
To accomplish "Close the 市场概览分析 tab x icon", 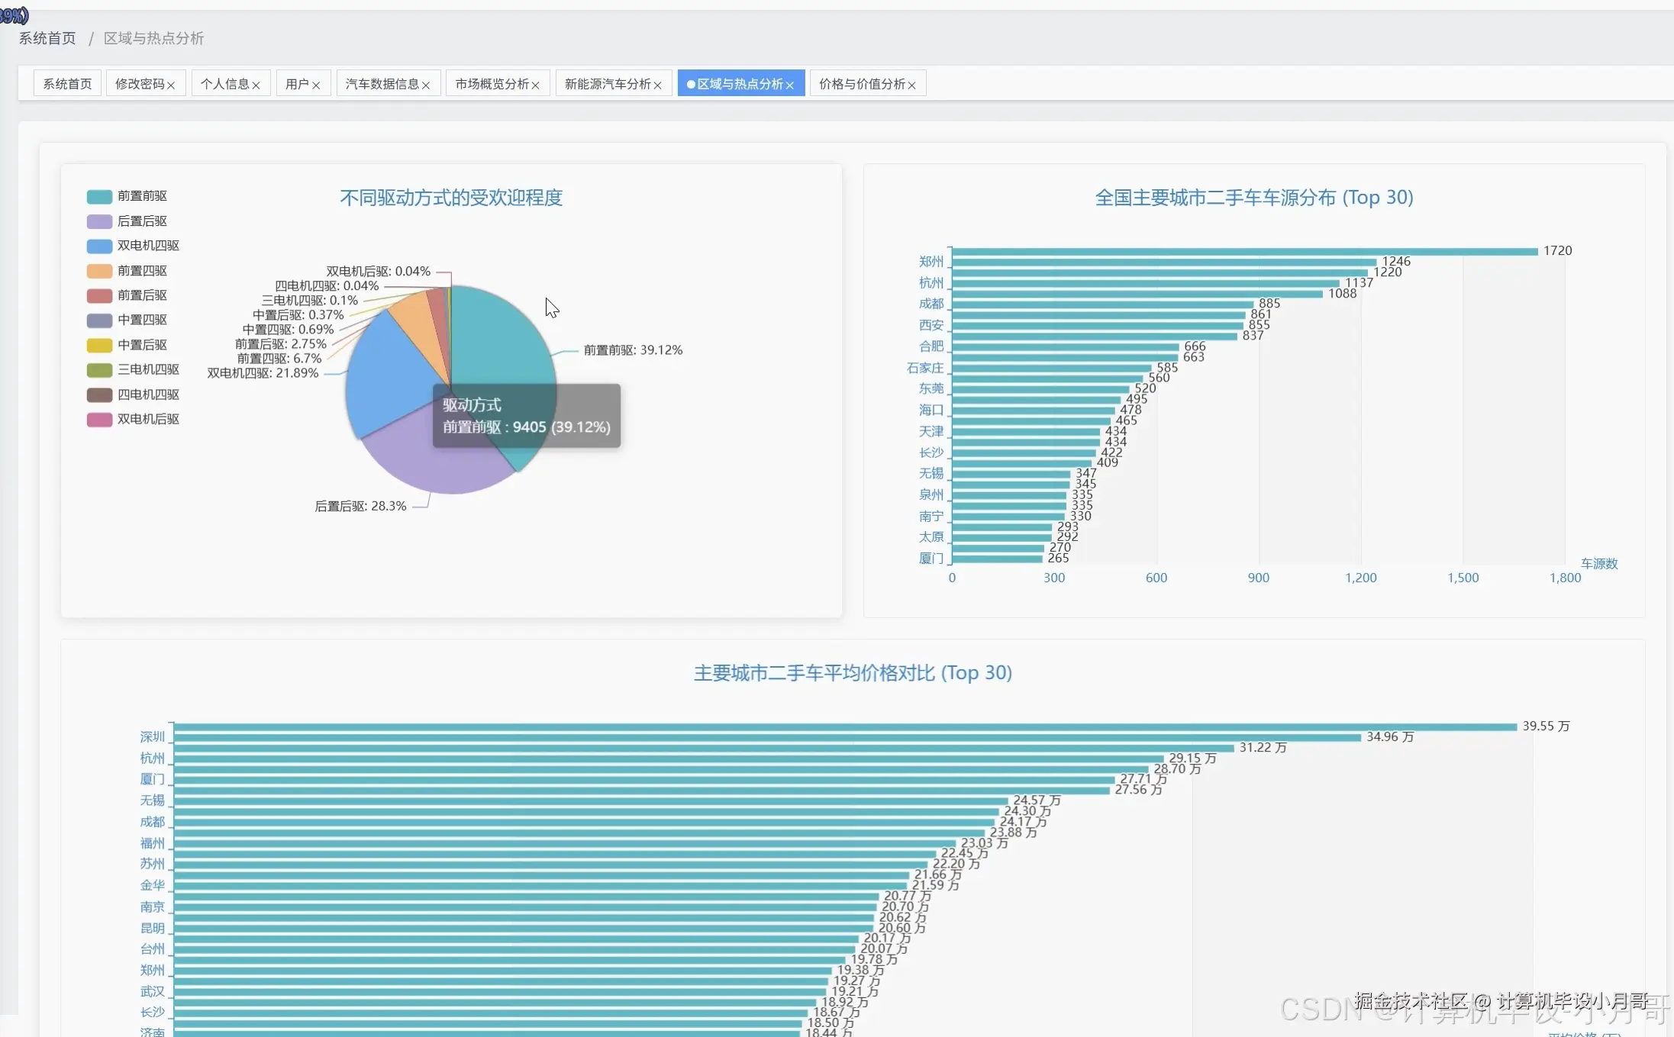I will [x=536, y=85].
